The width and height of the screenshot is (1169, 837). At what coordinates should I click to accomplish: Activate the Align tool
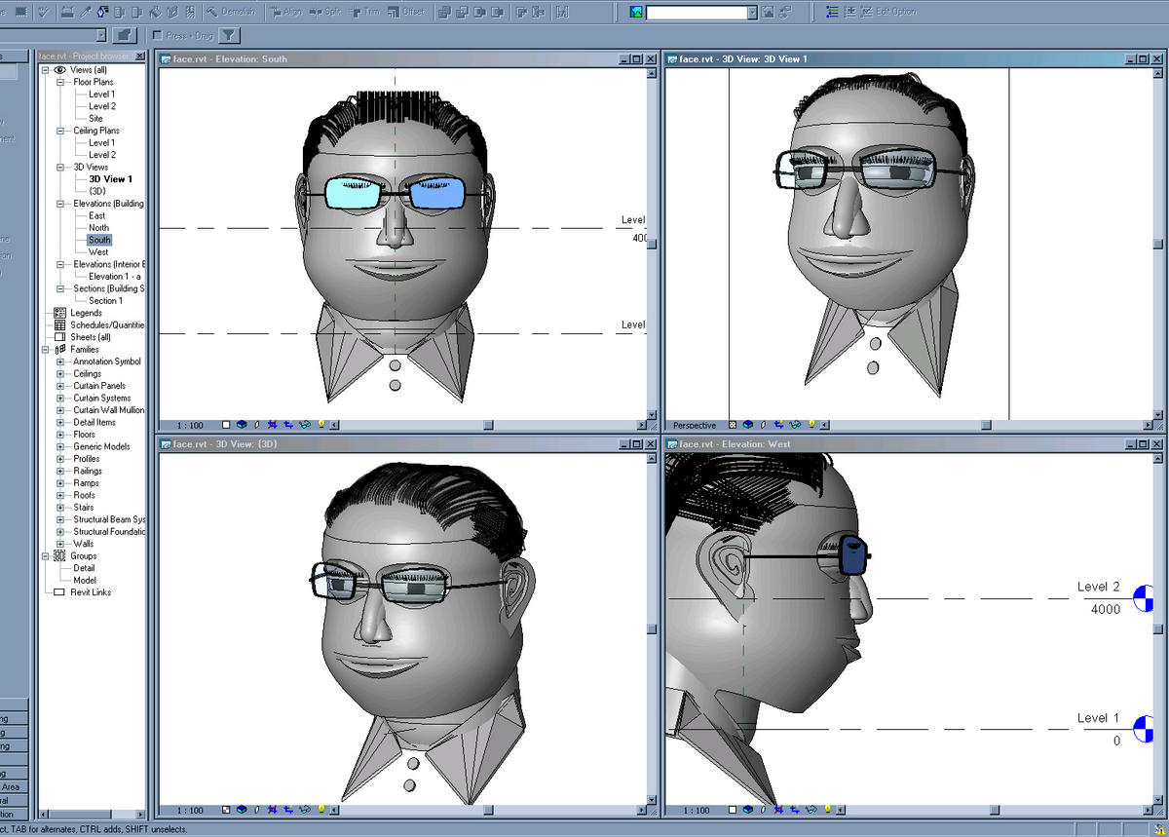(289, 12)
